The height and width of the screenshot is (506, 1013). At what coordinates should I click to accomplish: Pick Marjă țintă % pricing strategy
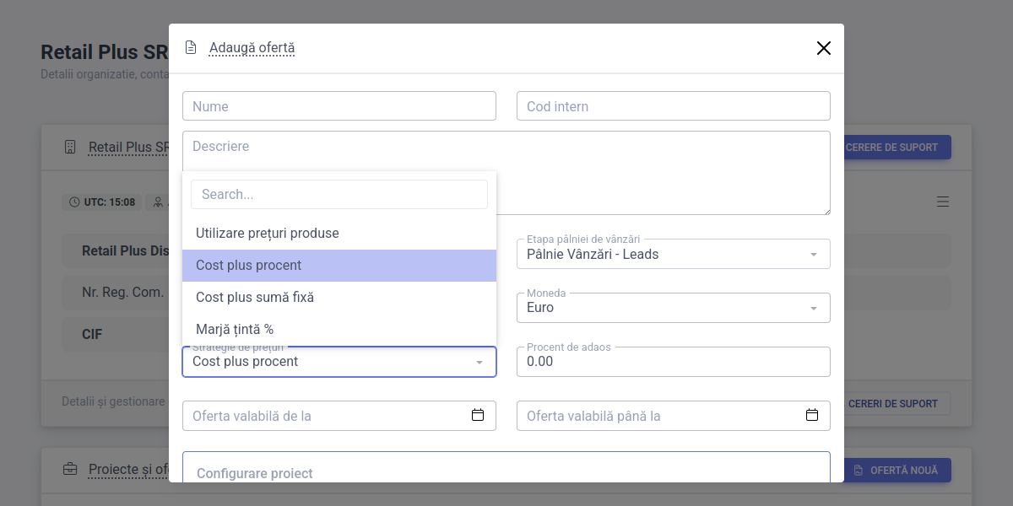235,330
